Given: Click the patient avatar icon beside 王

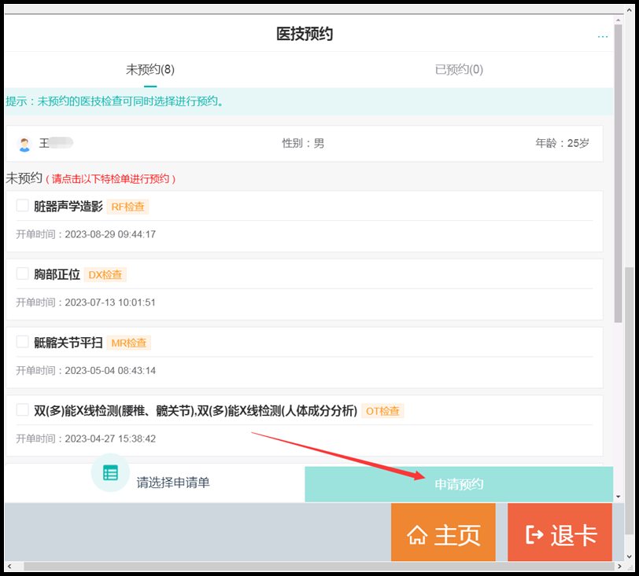Looking at the screenshot, I should click(24, 143).
